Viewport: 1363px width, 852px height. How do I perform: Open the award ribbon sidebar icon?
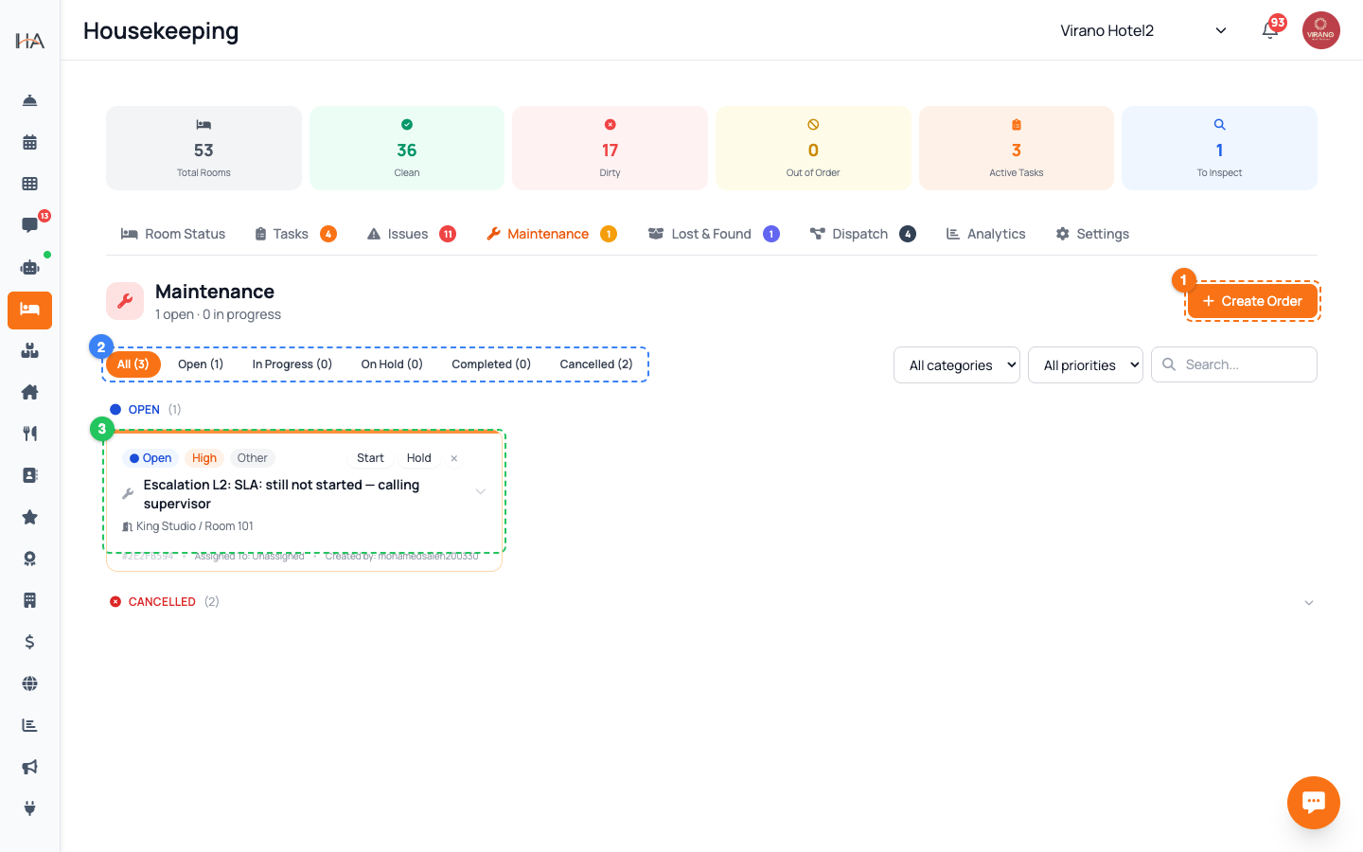click(29, 559)
